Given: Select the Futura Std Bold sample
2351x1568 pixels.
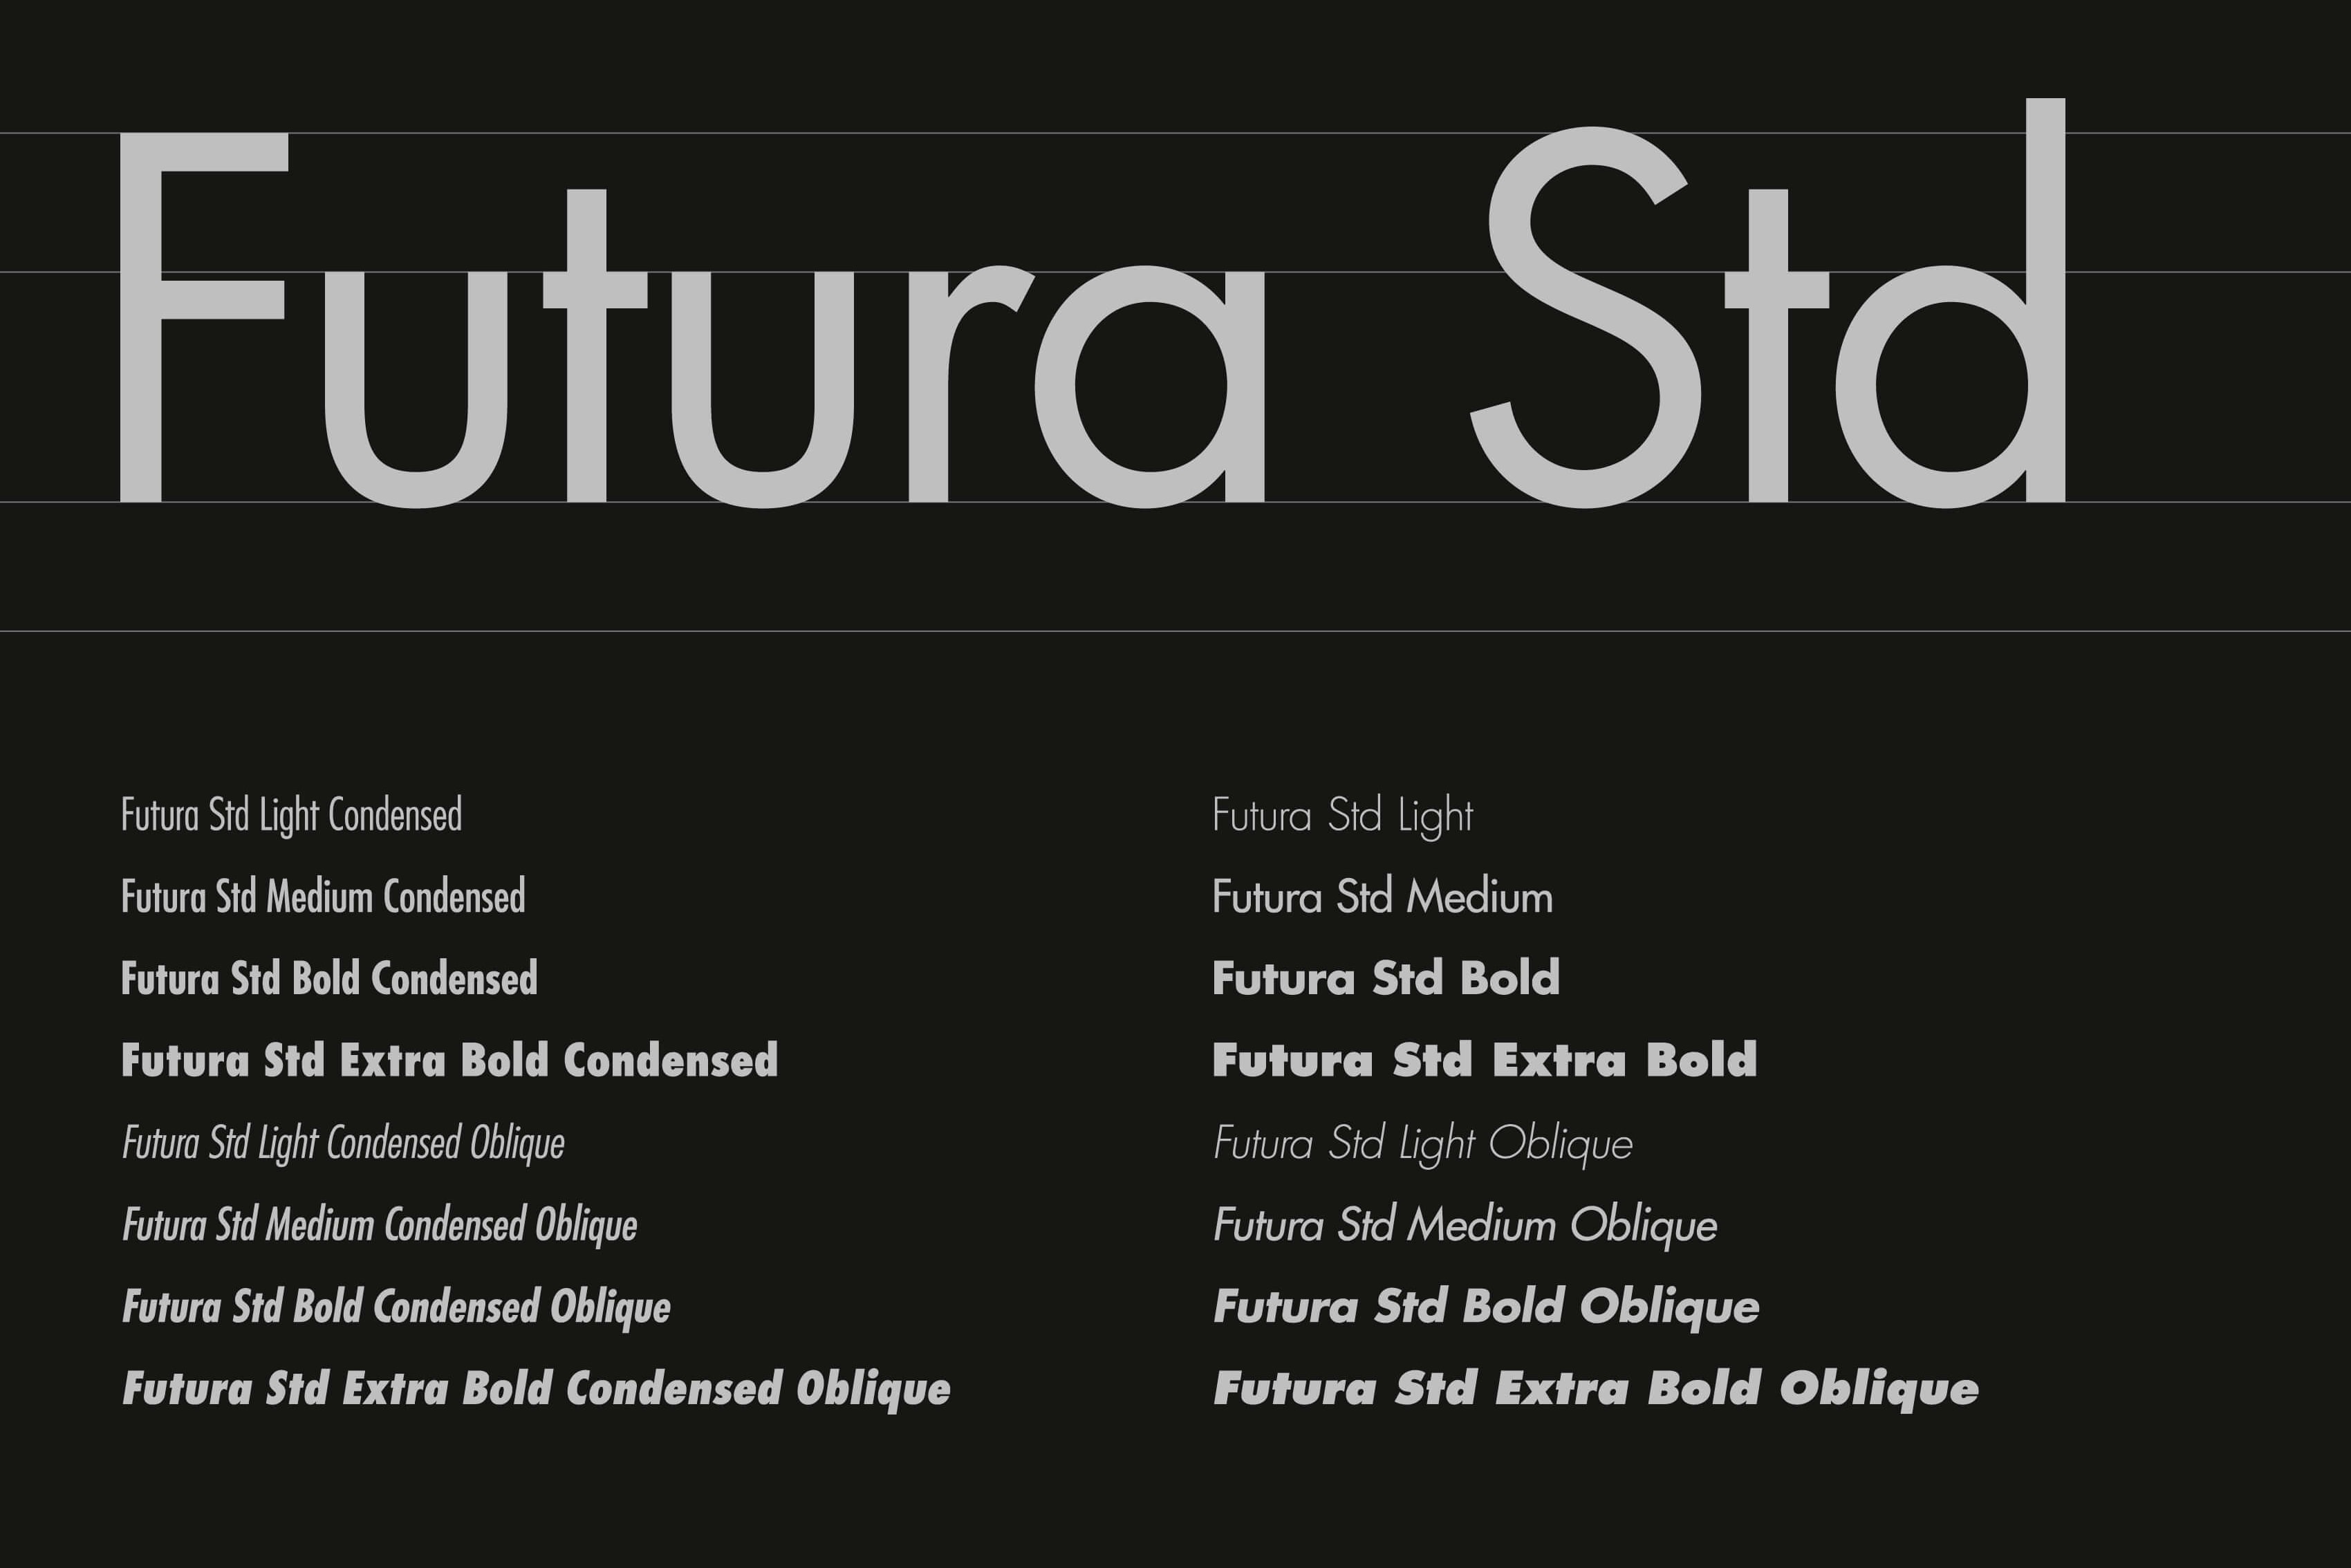Looking at the screenshot, I should click(x=1386, y=979).
